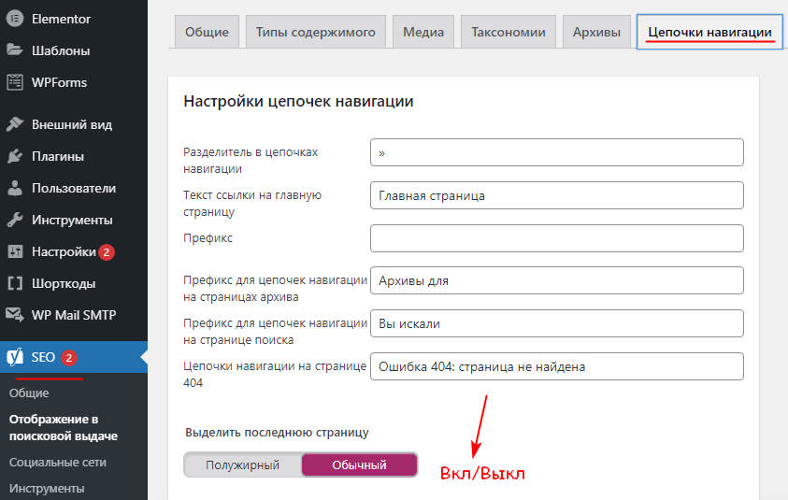Select the Полужирный toggle option

[243, 464]
